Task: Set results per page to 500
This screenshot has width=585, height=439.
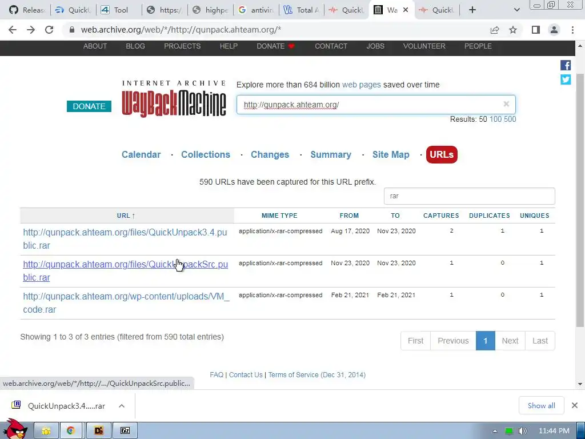Action: [x=510, y=119]
